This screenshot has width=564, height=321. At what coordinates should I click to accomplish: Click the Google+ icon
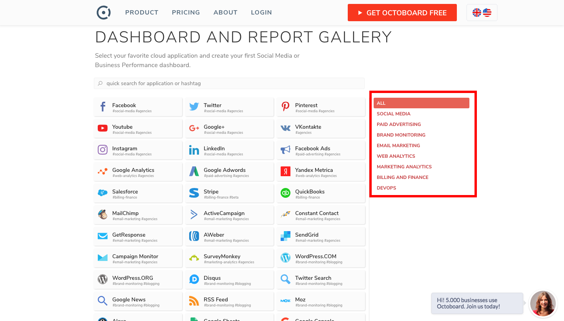pos(194,128)
